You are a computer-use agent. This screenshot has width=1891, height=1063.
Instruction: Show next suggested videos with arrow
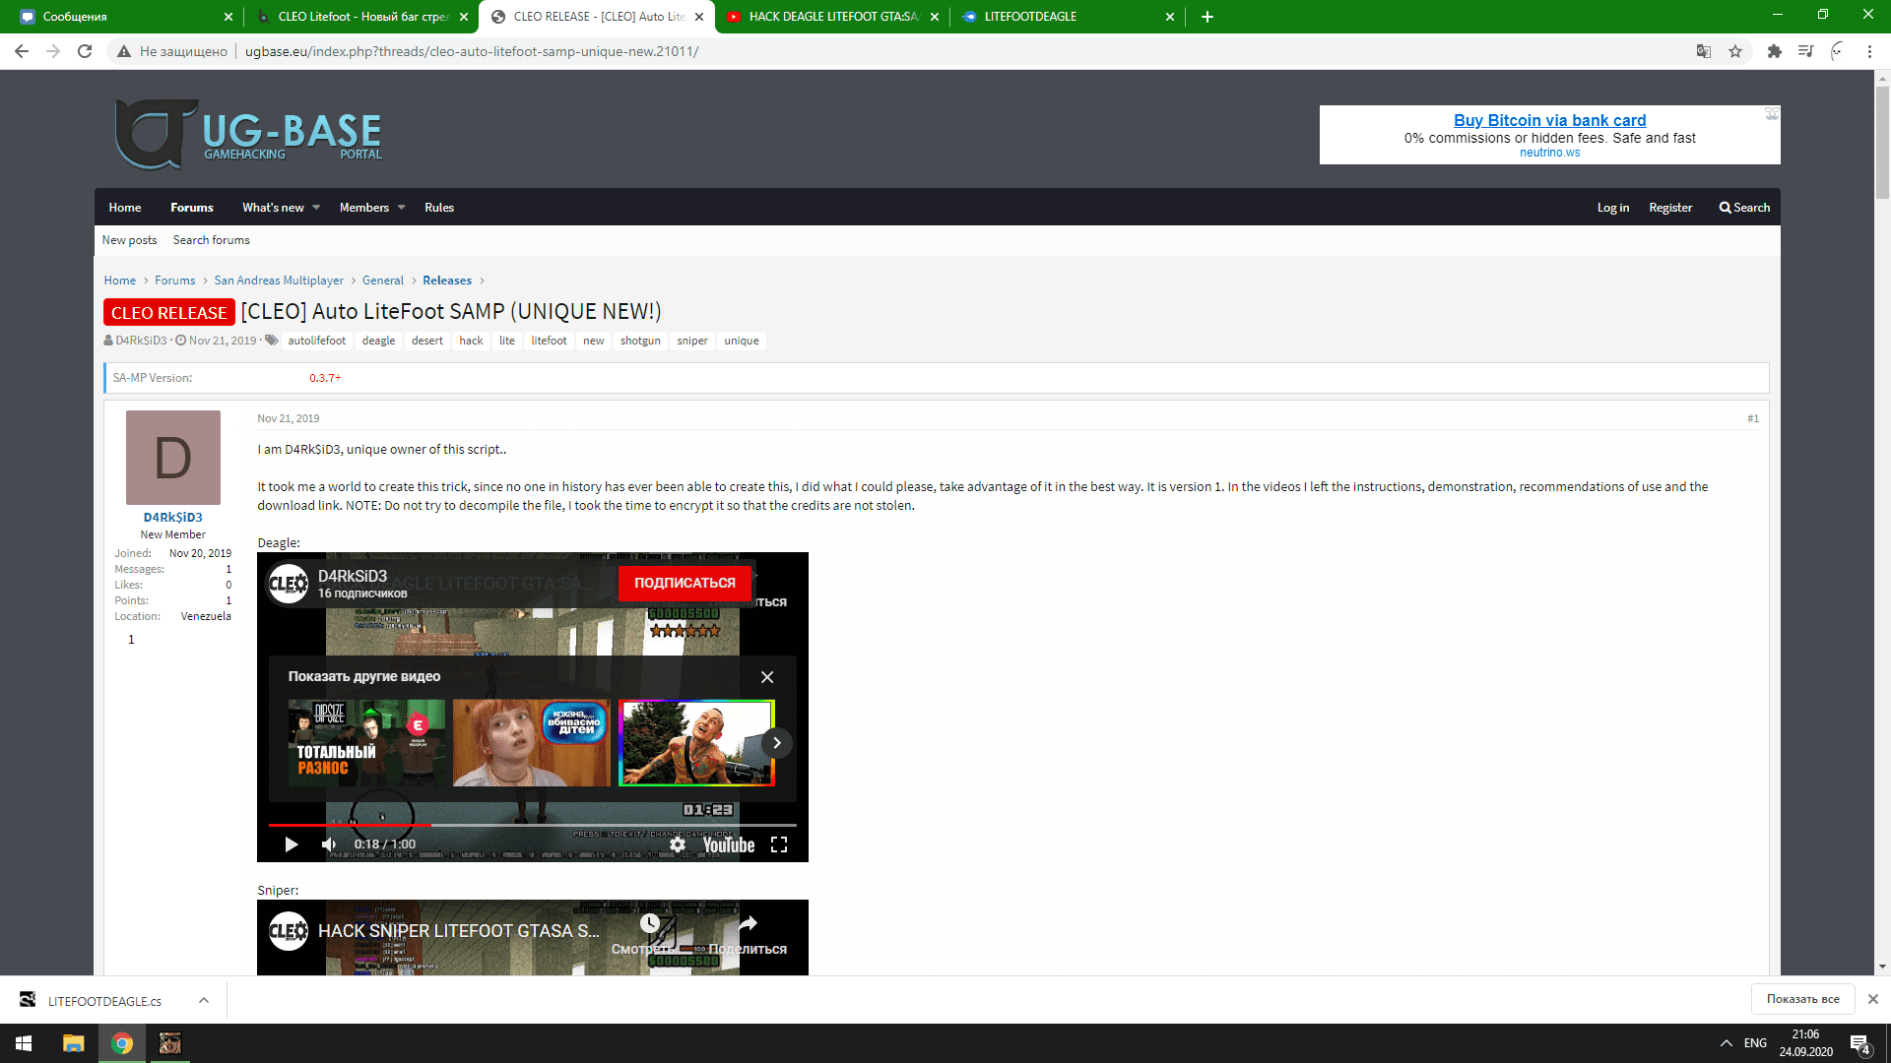(x=777, y=743)
